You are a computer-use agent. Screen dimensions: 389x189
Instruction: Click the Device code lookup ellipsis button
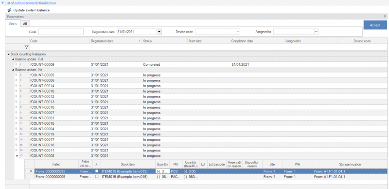[238, 32]
